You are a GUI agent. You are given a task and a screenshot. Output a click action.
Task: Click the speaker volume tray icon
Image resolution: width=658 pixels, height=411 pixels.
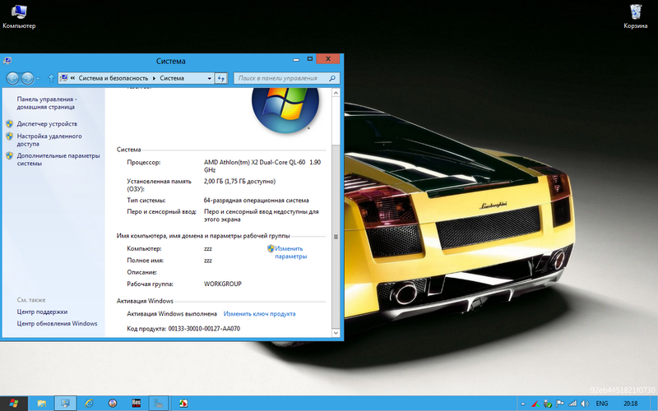pyautogui.click(x=585, y=404)
